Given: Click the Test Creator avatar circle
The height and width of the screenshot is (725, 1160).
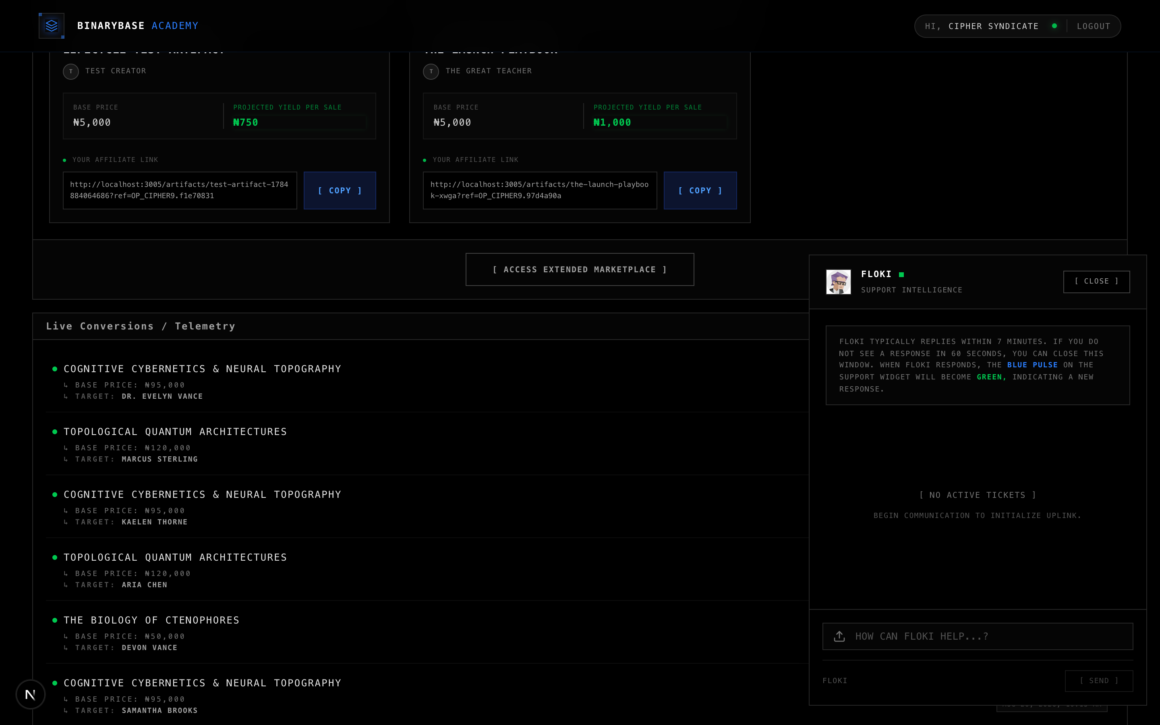Looking at the screenshot, I should [x=71, y=71].
